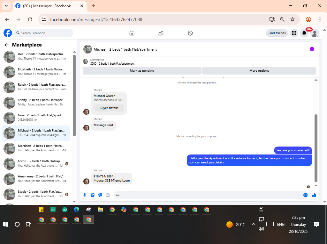
Task: Click Michael's avatar beside Message sent
Action: coord(86,127)
